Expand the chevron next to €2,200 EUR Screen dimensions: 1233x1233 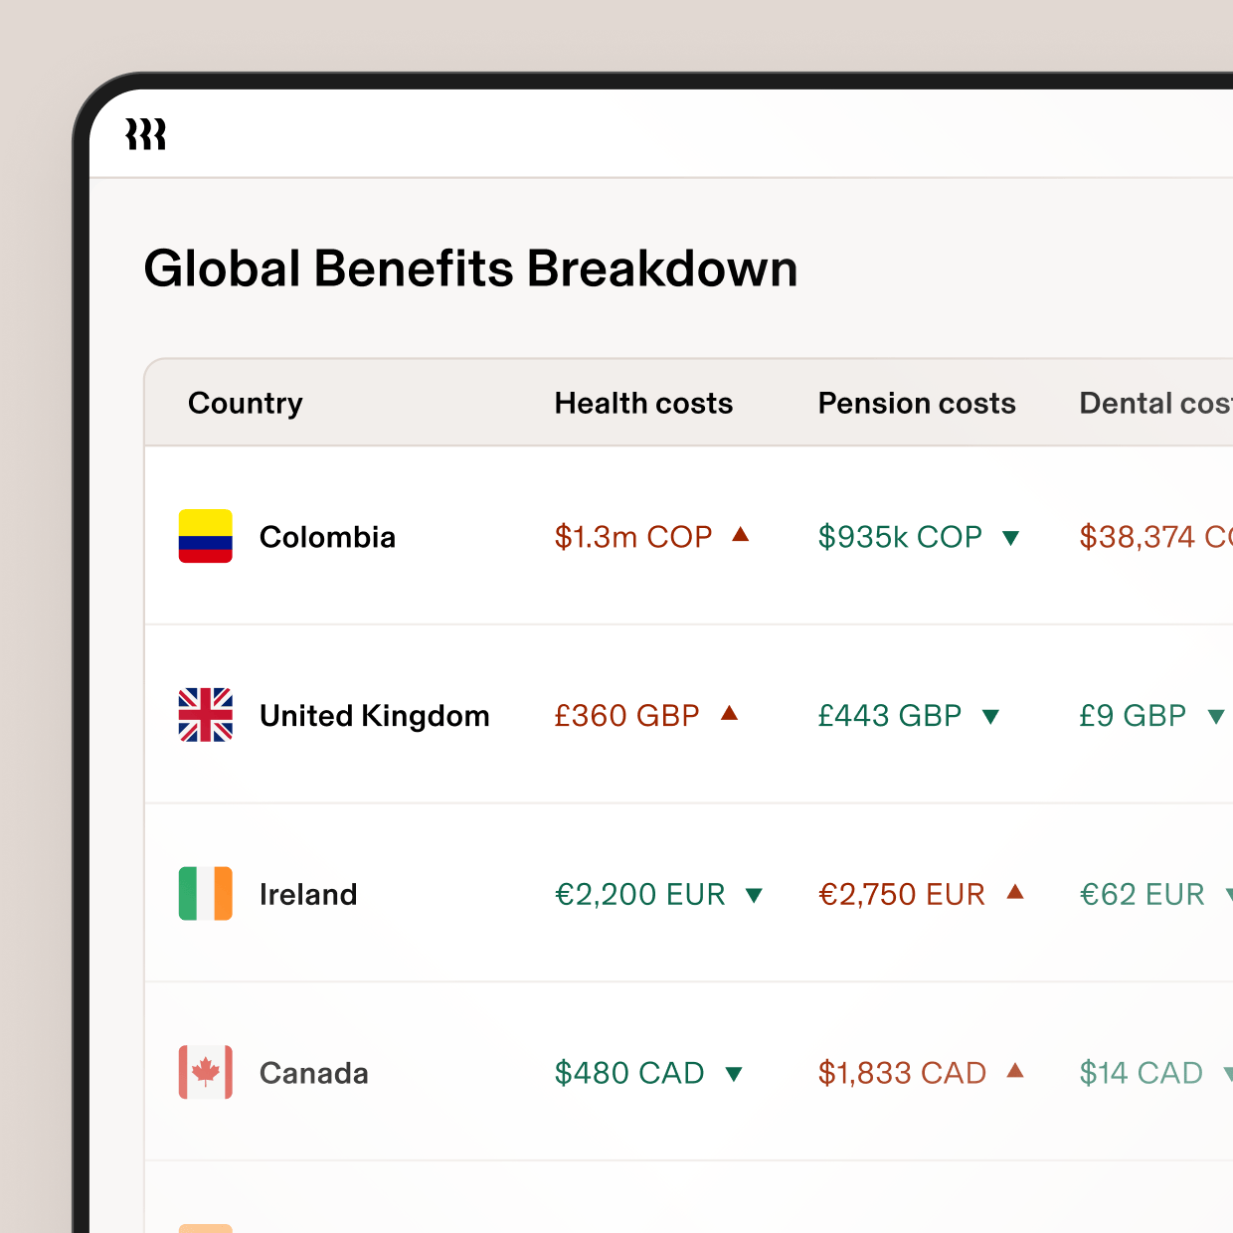pyautogui.click(x=755, y=895)
